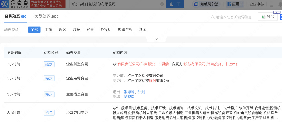Select the 招投标 filter

(106, 30)
